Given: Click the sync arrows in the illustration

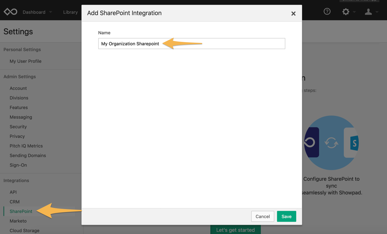Looking at the screenshot, I should [331, 143].
